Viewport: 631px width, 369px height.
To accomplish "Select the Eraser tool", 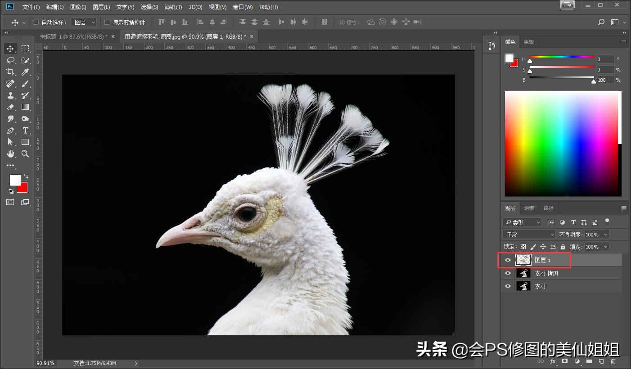I will pyautogui.click(x=10, y=107).
